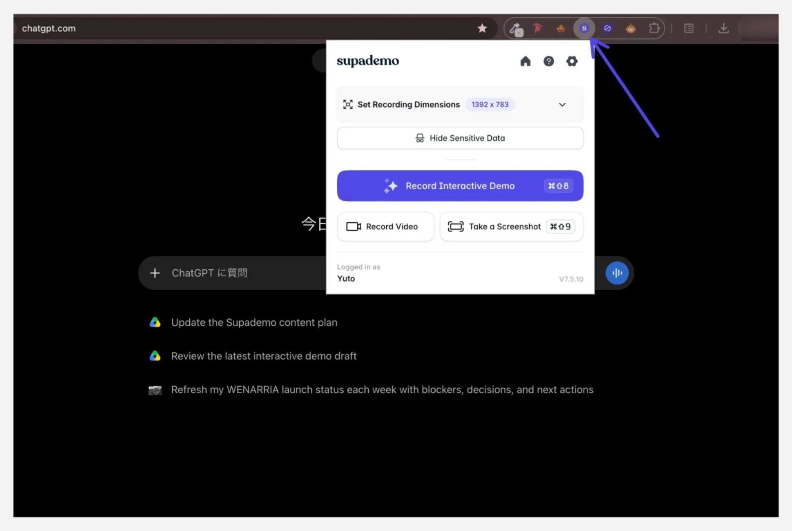Select suggestion Review the latest interactive demo draft

tap(264, 356)
